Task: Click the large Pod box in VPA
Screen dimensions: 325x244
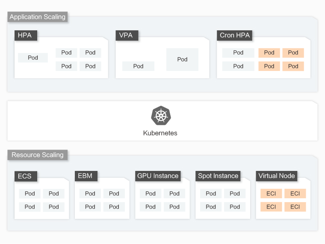Action: tap(182, 59)
